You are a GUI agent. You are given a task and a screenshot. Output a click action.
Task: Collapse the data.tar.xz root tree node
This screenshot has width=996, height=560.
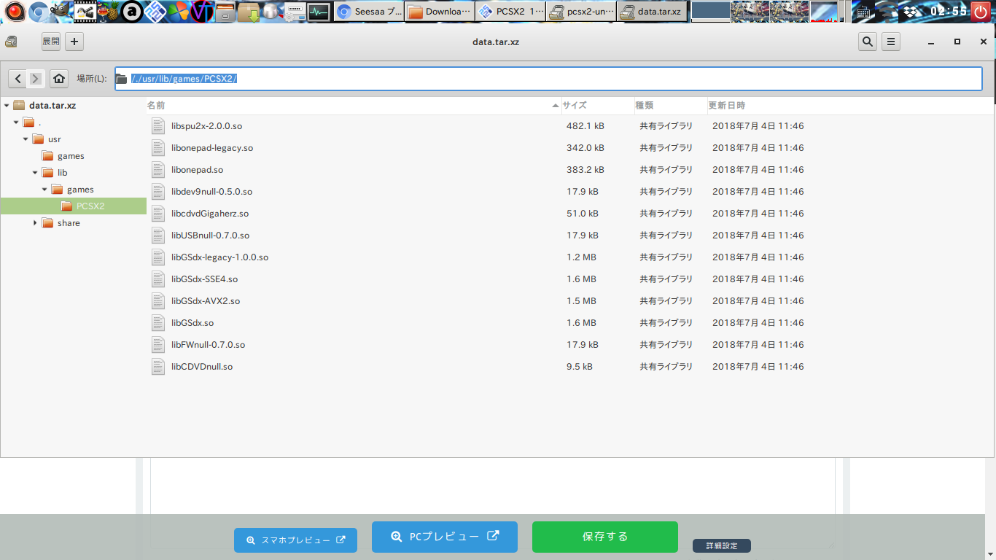point(7,106)
